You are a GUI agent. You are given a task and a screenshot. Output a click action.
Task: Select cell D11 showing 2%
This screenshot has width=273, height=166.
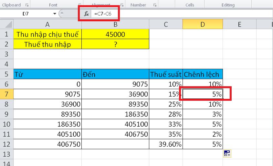(203, 134)
